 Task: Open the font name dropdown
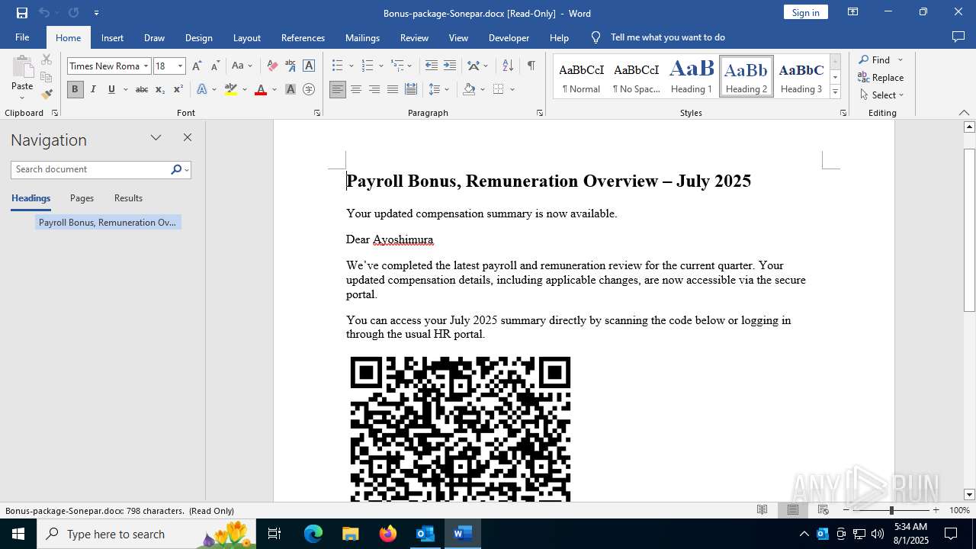click(x=146, y=66)
